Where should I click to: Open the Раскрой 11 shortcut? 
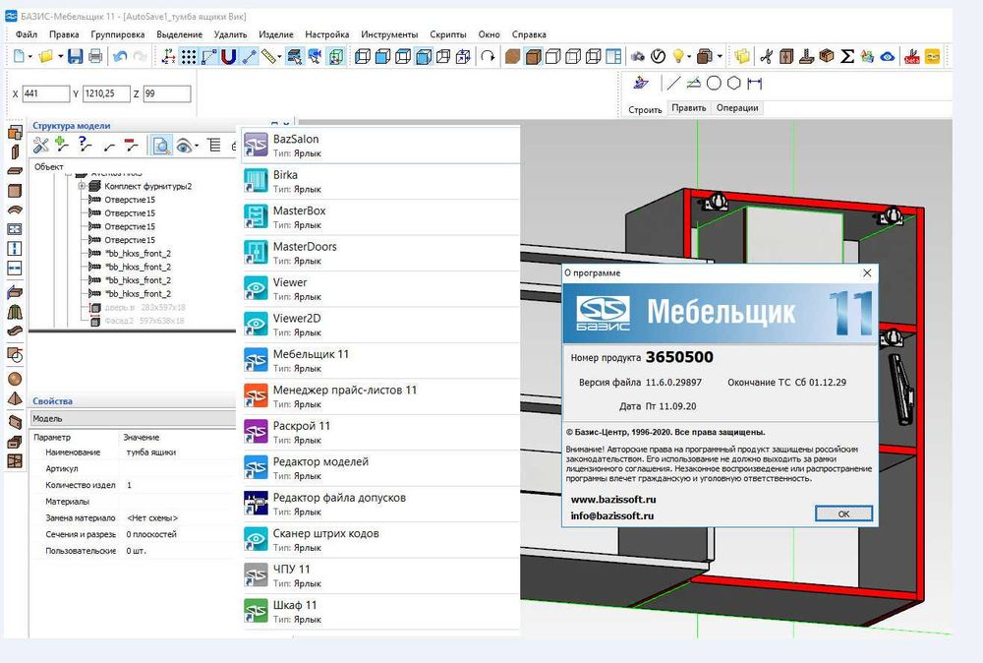[x=381, y=432]
